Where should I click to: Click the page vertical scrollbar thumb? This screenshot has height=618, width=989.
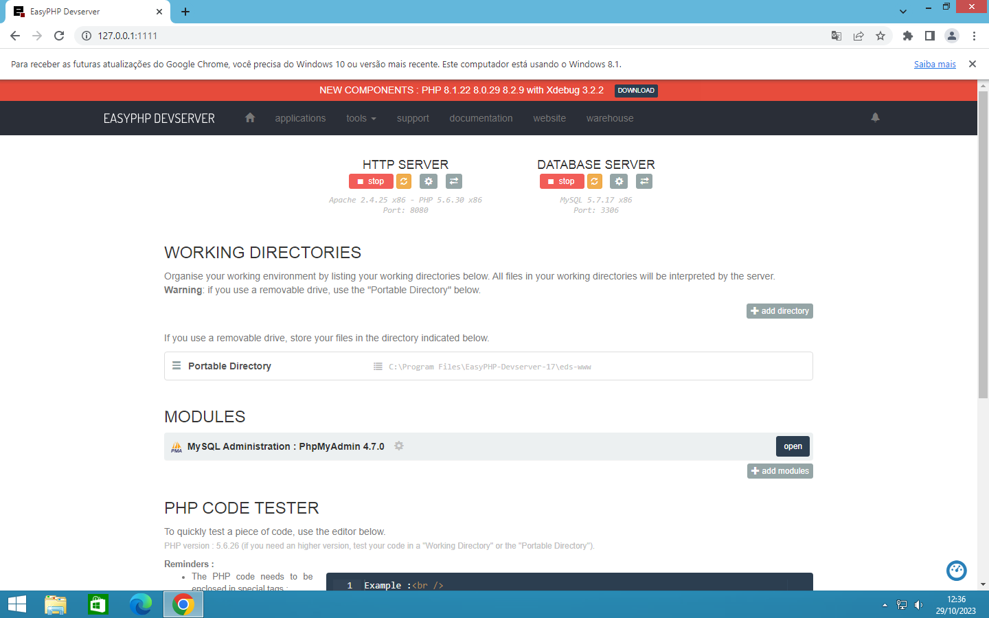[x=983, y=244]
